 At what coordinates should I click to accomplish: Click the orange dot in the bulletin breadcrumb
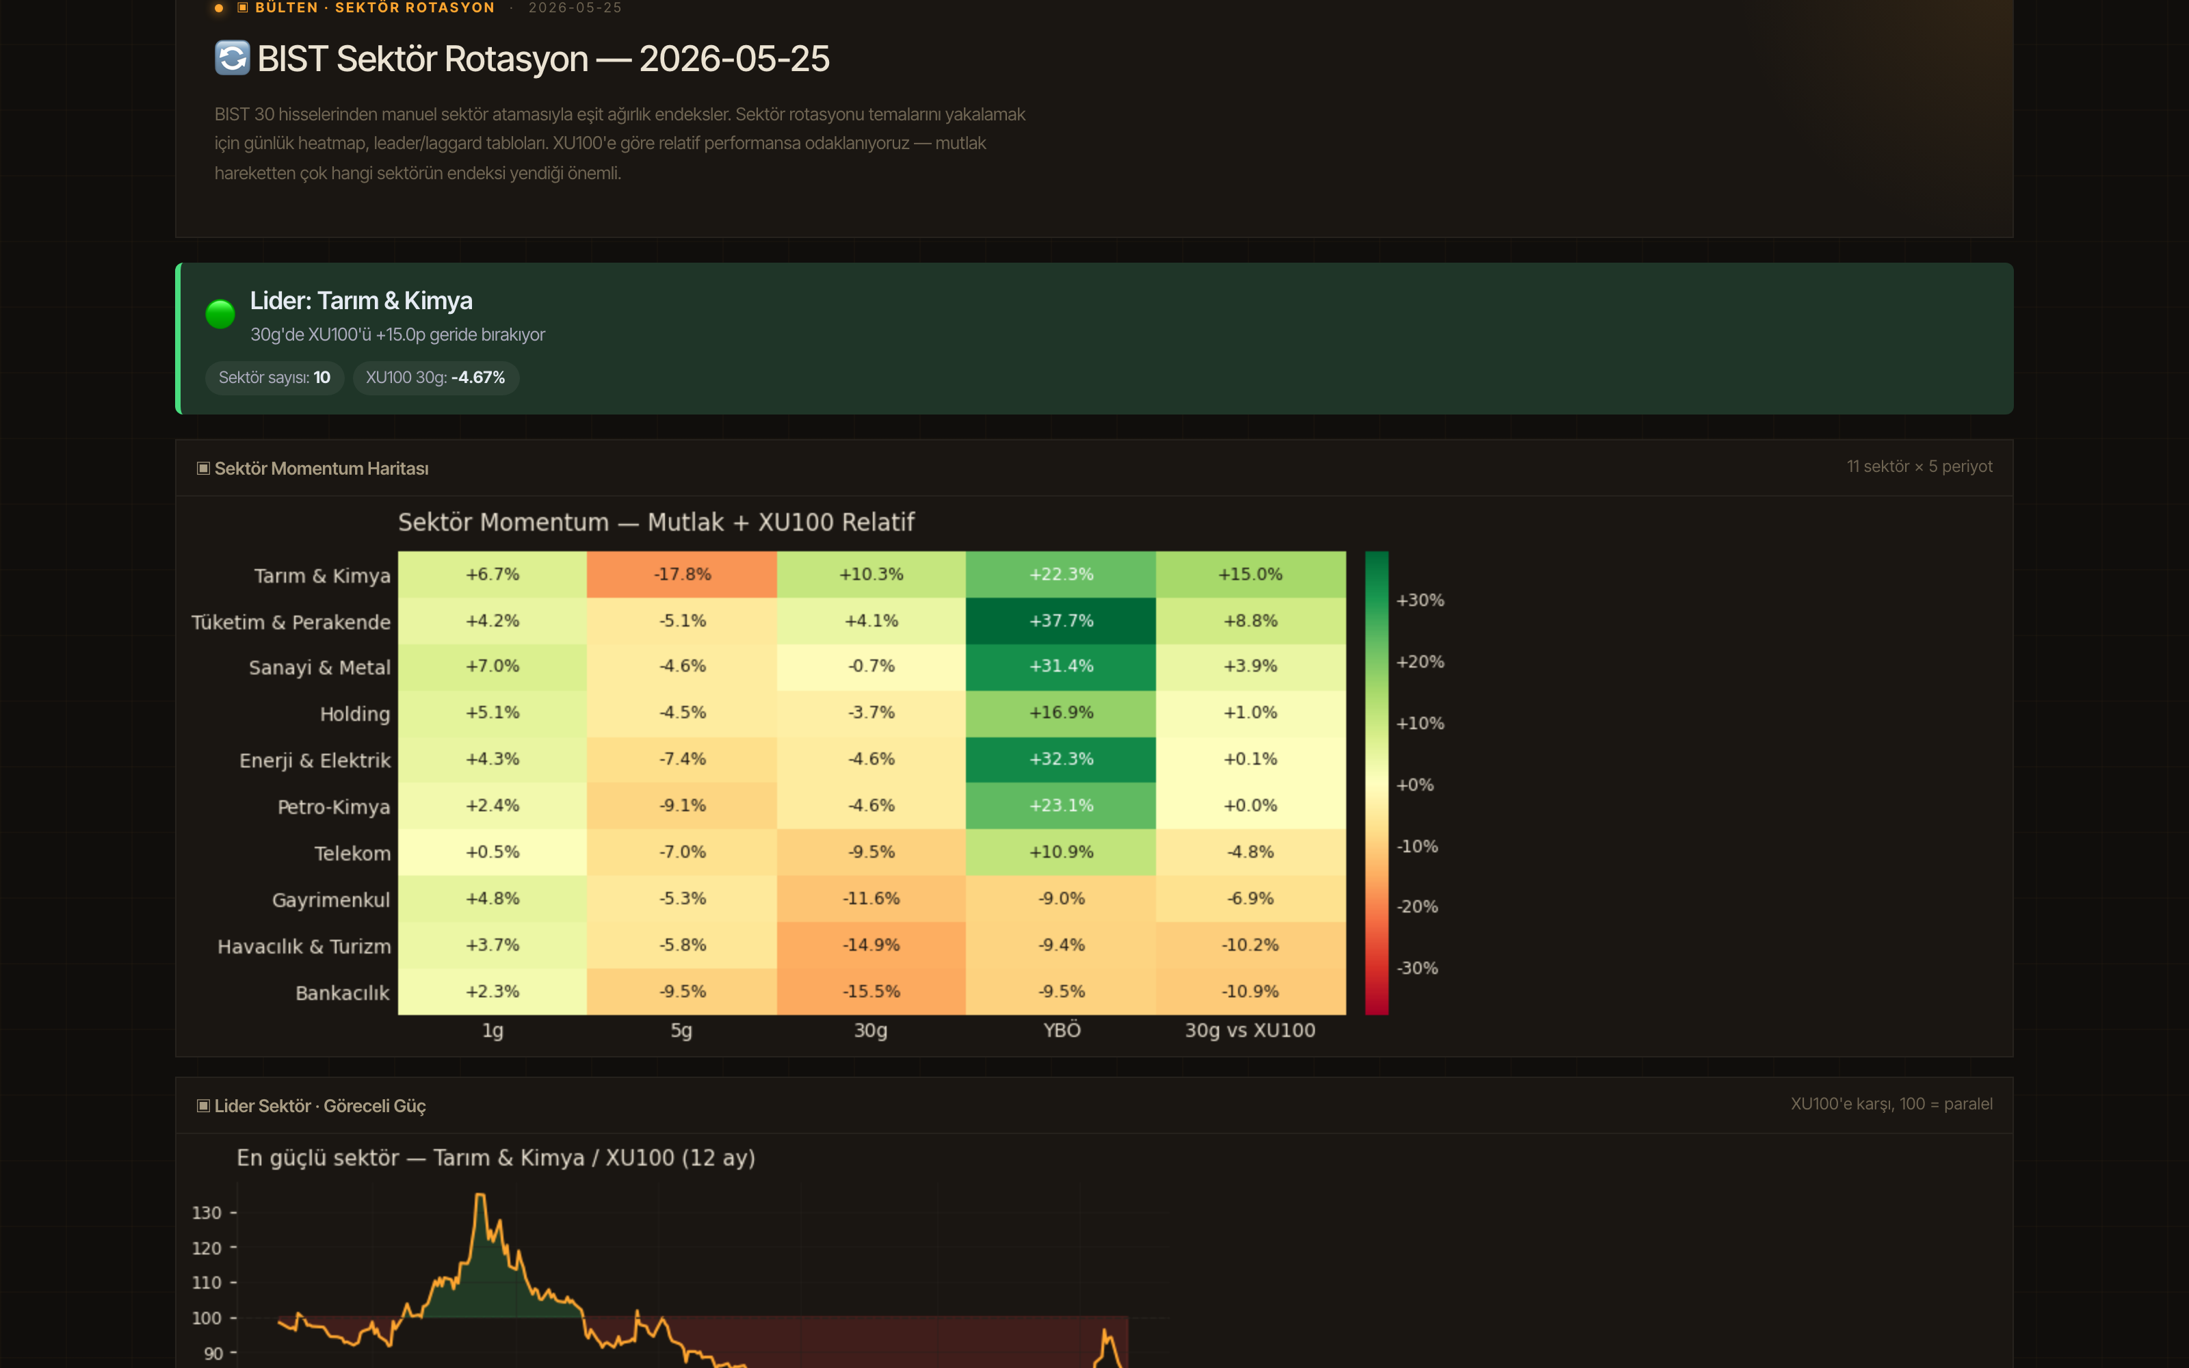(x=219, y=8)
